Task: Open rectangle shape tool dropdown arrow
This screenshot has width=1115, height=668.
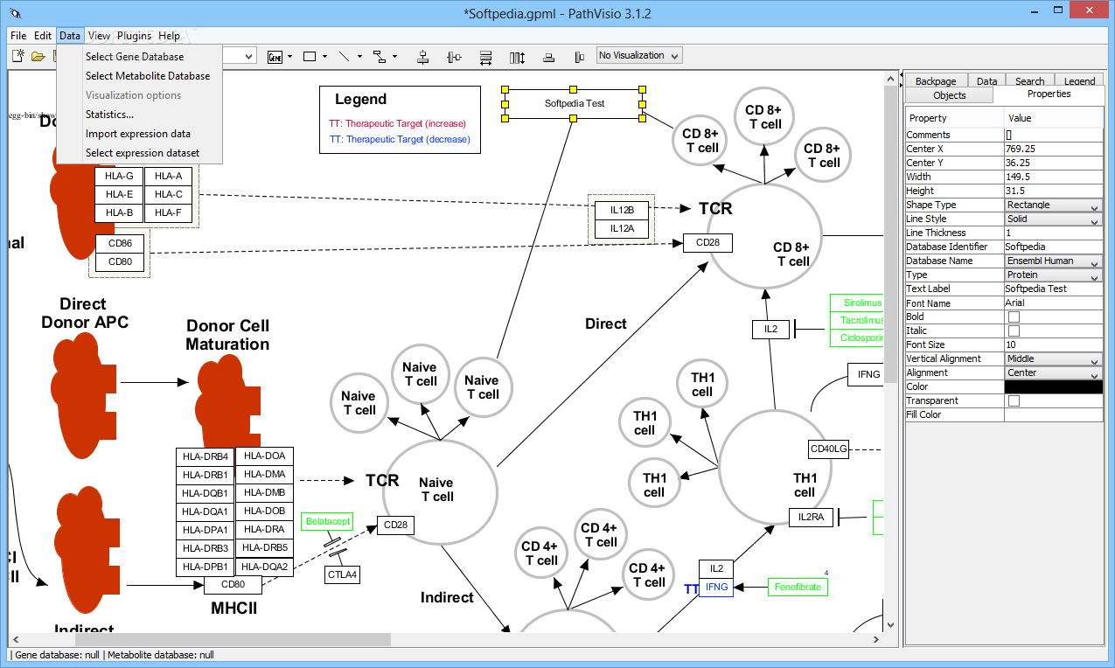Action: pos(324,57)
